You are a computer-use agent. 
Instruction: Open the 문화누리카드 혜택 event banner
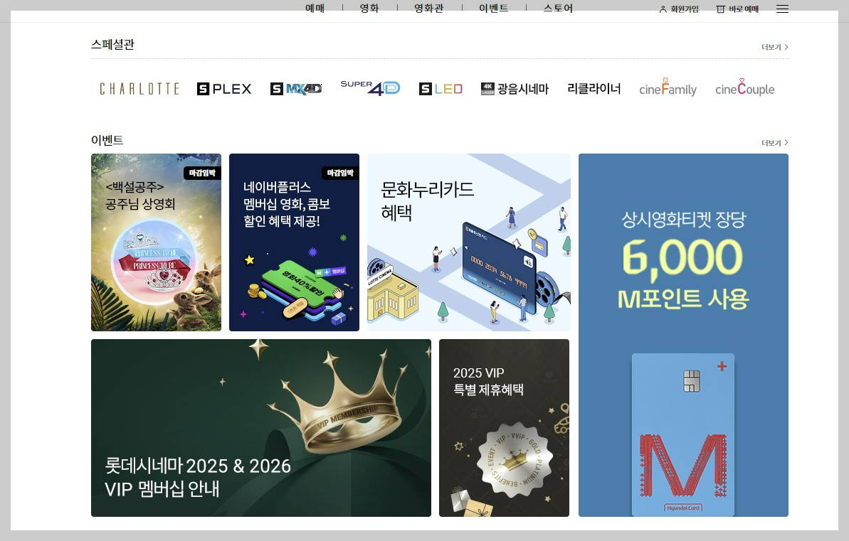(469, 242)
